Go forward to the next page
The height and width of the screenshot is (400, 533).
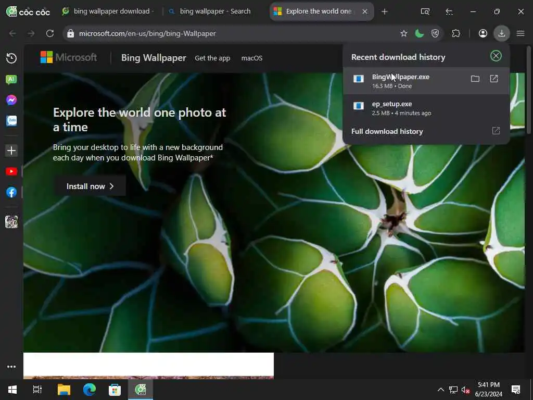[x=31, y=33]
